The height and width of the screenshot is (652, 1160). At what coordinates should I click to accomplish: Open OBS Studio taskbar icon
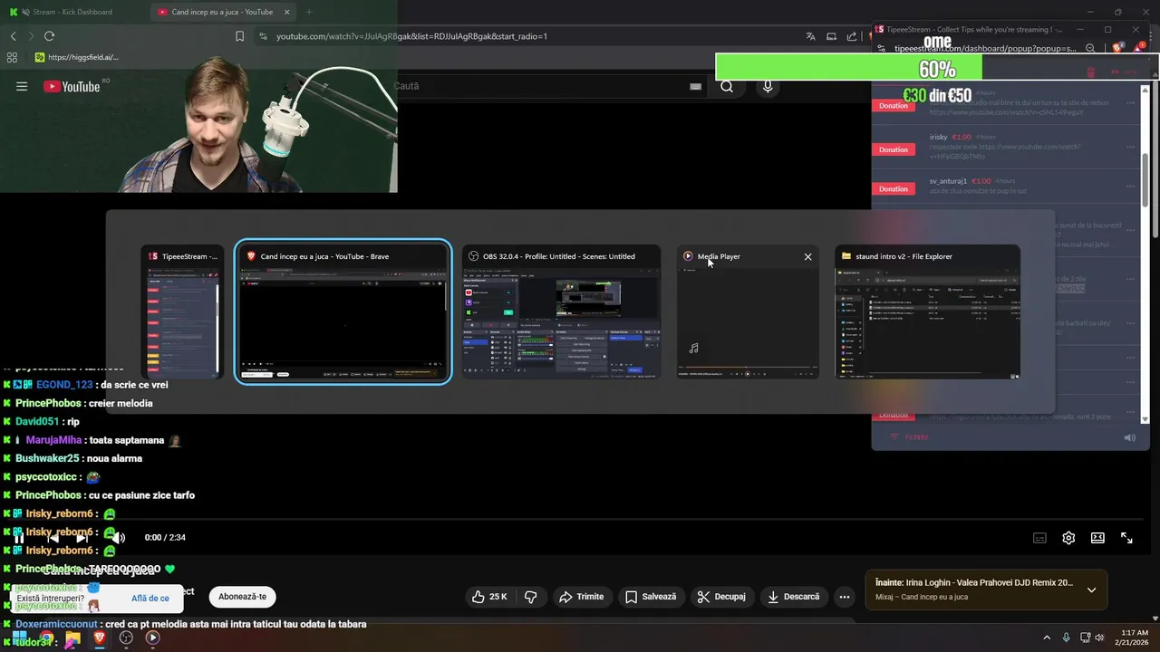(x=126, y=638)
